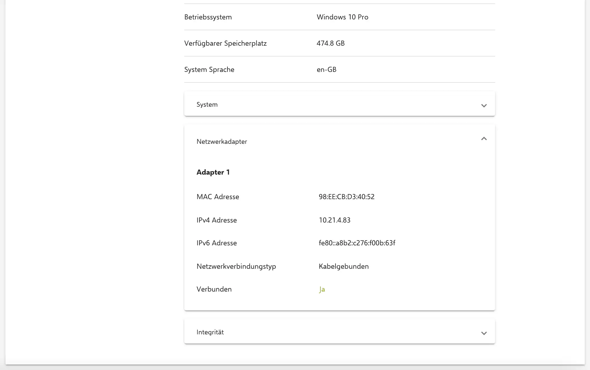Select MAC address value 98:EE:CB:D3:40:52
590x370 pixels.
[347, 197]
